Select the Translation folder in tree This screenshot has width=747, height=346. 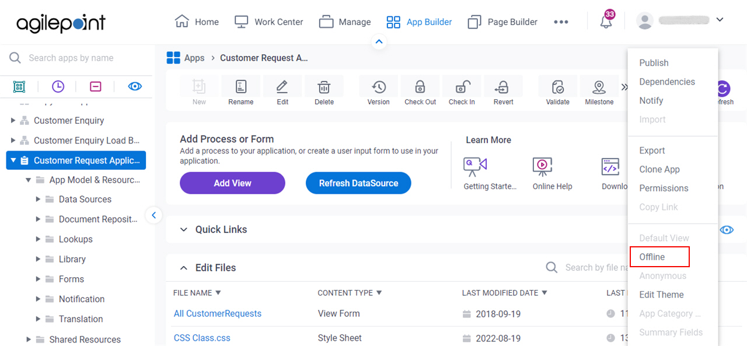point(81,319)
